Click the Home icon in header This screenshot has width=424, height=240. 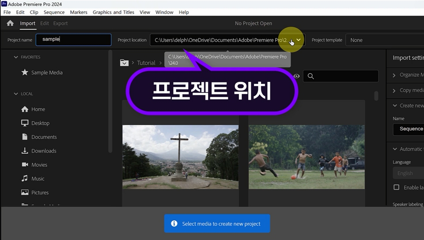tap(10, 23)
